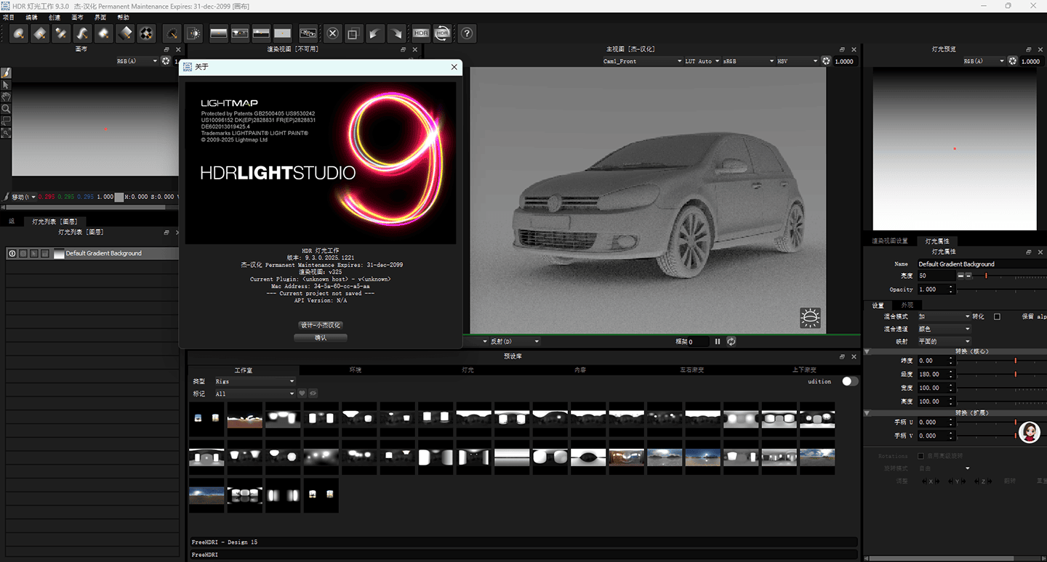This screenshot has width=1047, height=562.
Task: Toggle the 转化 checkbox
Action: (x=997, y=317)
